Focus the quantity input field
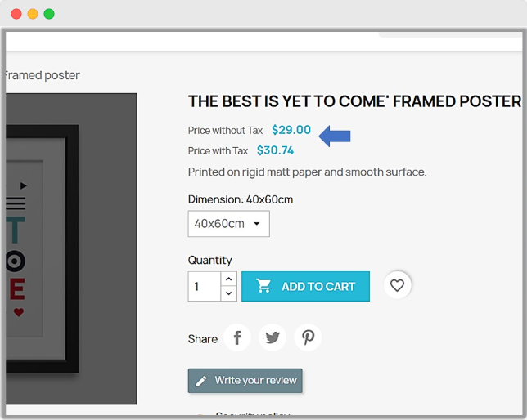527x420 pixels. click(x=205, y=286)
